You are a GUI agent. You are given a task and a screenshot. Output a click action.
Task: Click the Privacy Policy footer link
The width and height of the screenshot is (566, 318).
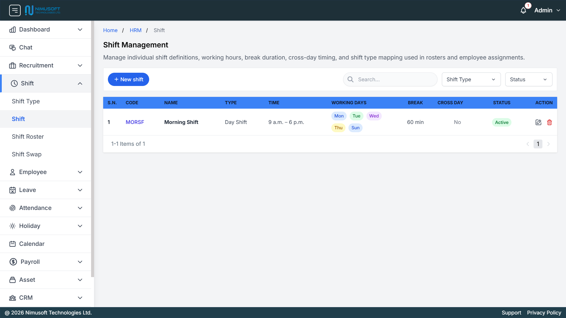click(x=544, y=313)
